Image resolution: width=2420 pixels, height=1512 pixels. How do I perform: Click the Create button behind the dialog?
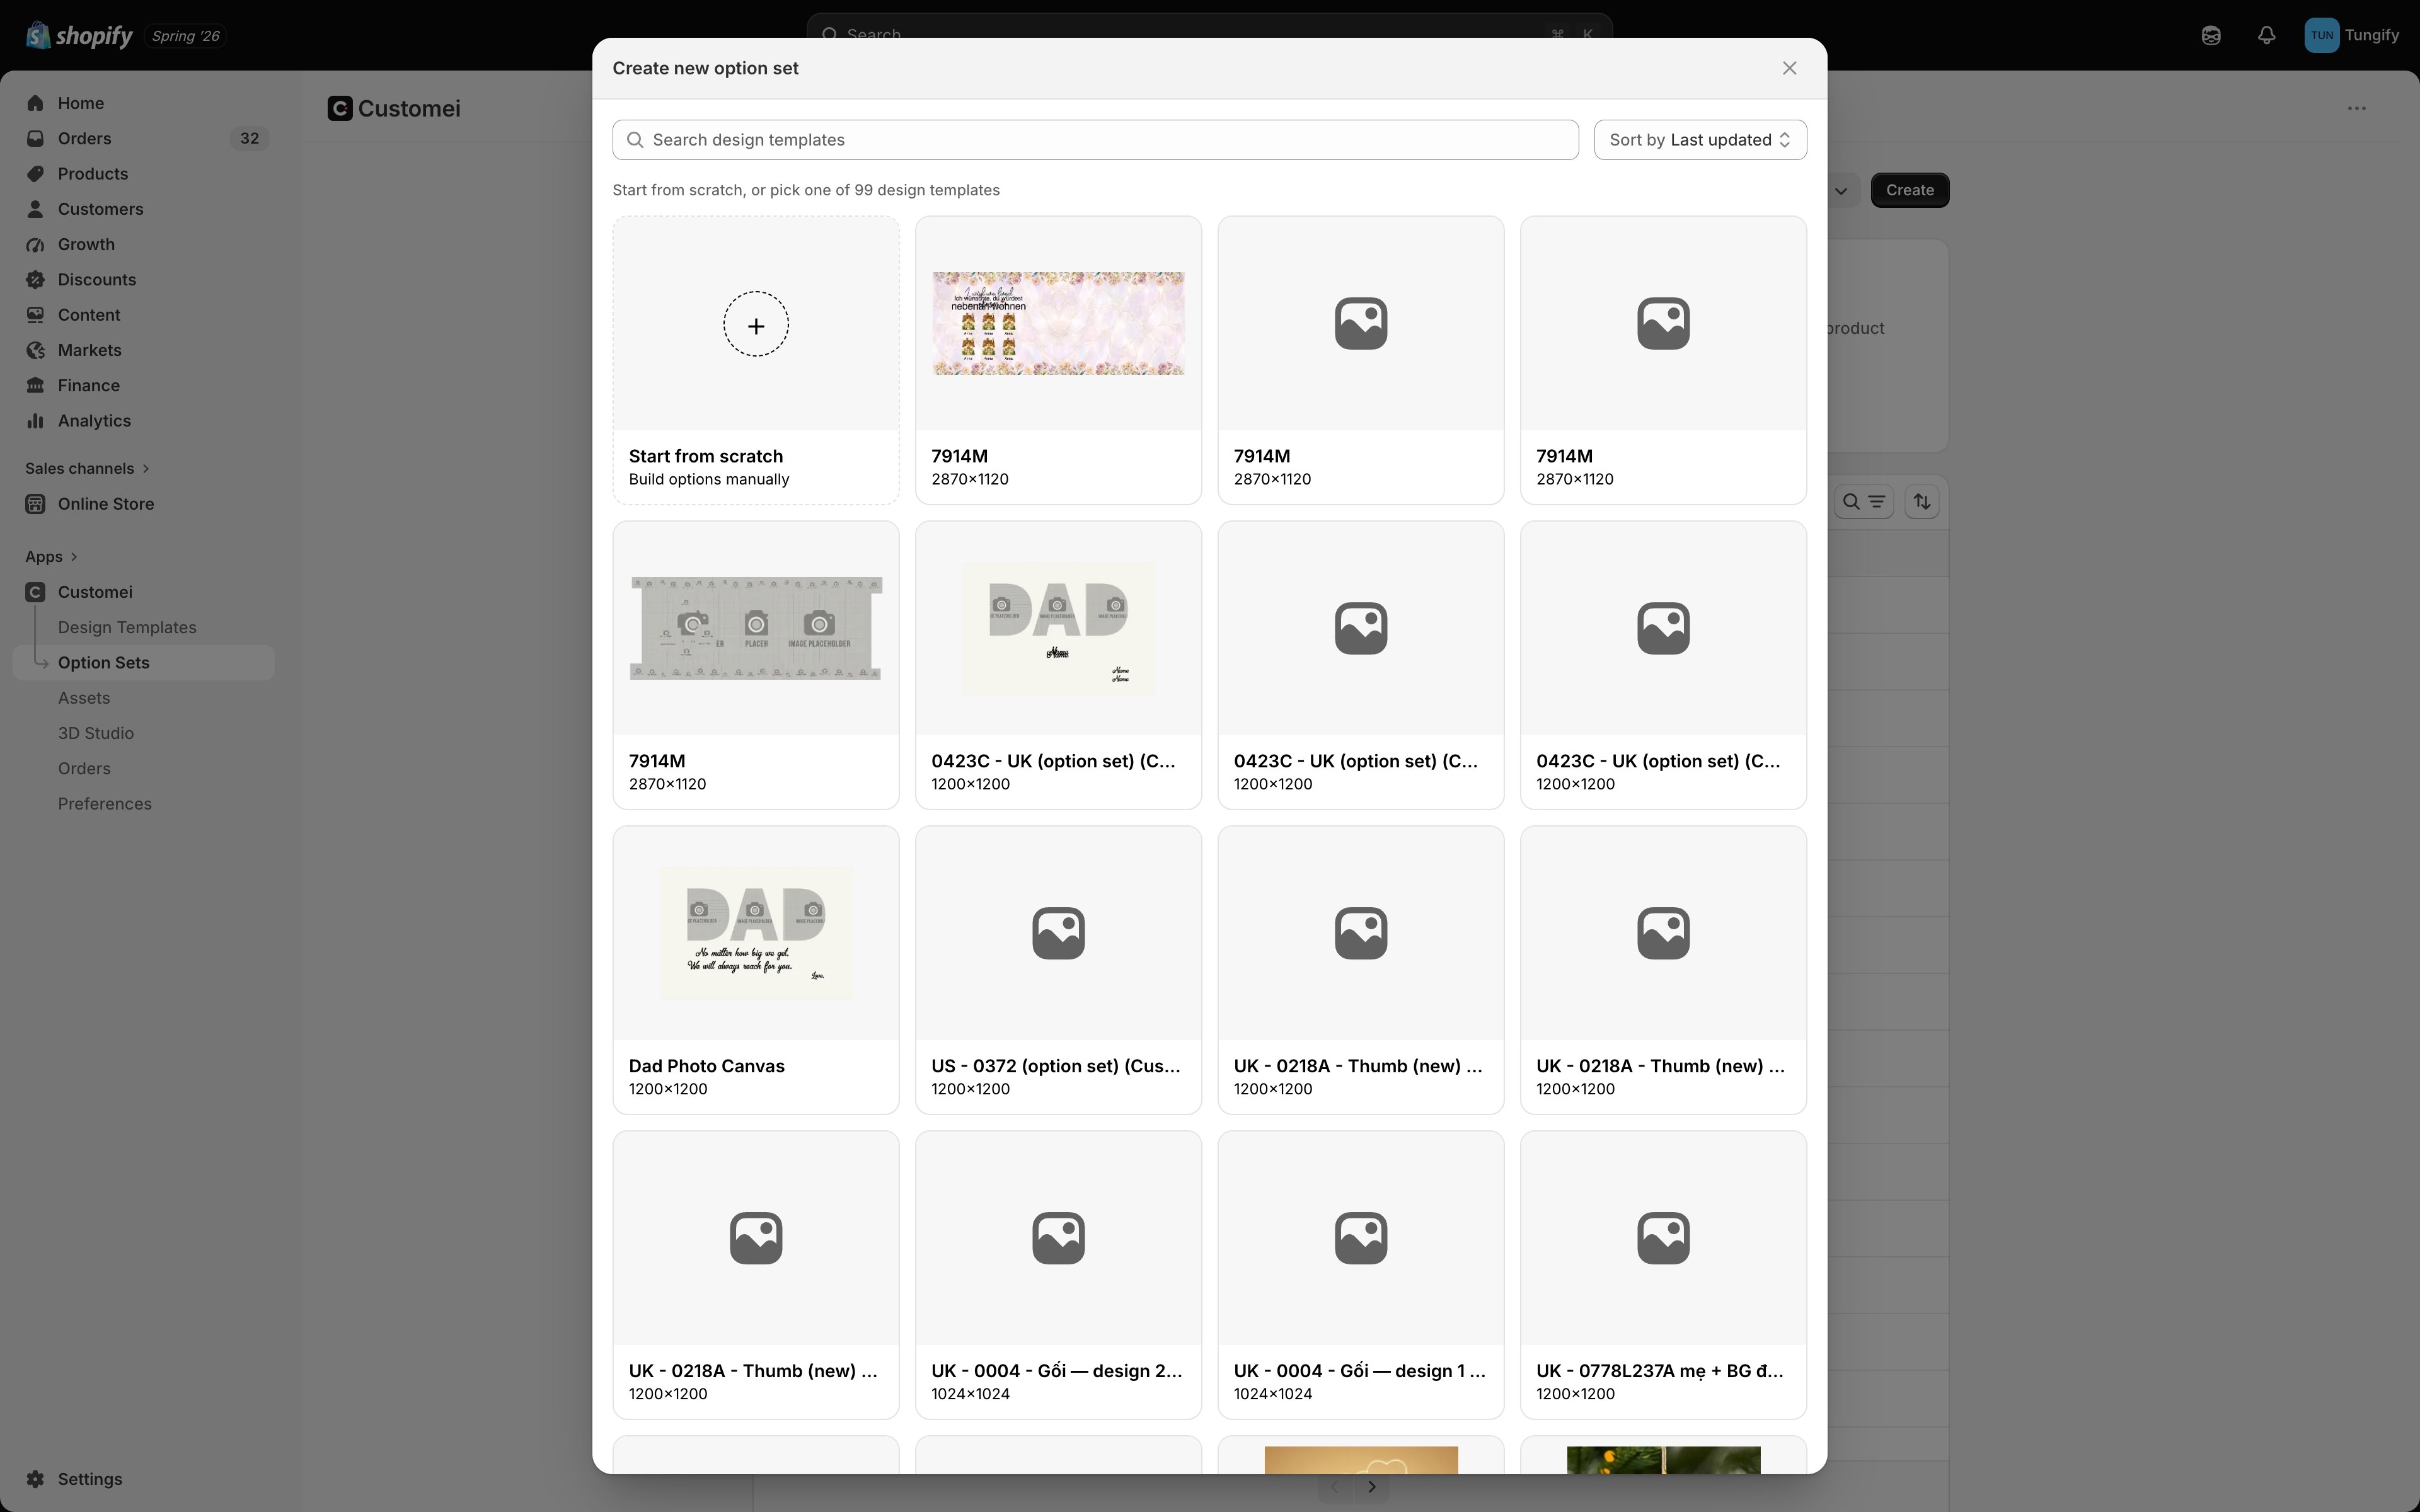pyautogui.click(x=1909, y=190)
